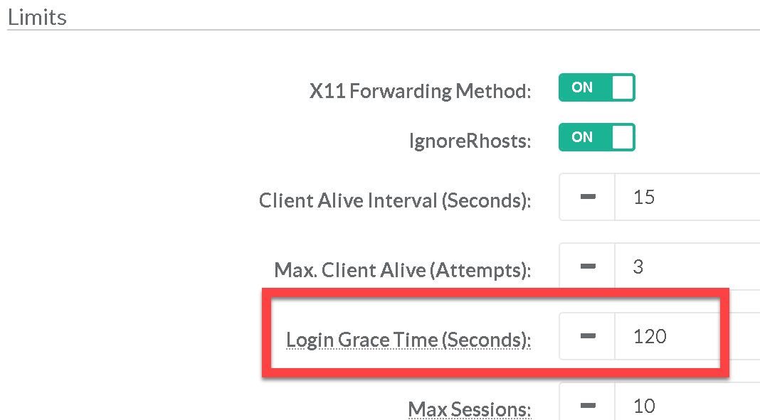The height and width of the screenshot is (420, 760).
Task: Click the white knob on X11 Forwarding switch
Action: [622, 88]
